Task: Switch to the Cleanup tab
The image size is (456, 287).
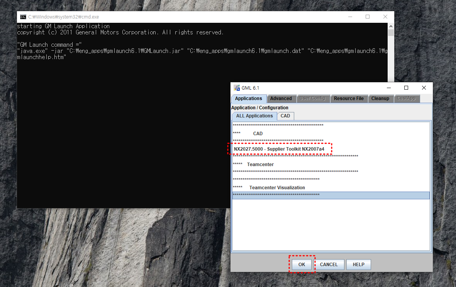Action: [x=380, y=98]
